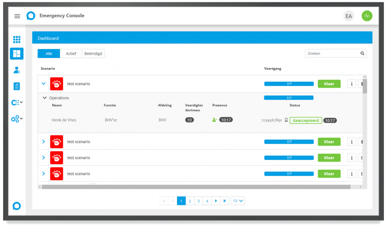Expand the third test scenario row
387x227 pixels.
(44, 157)
